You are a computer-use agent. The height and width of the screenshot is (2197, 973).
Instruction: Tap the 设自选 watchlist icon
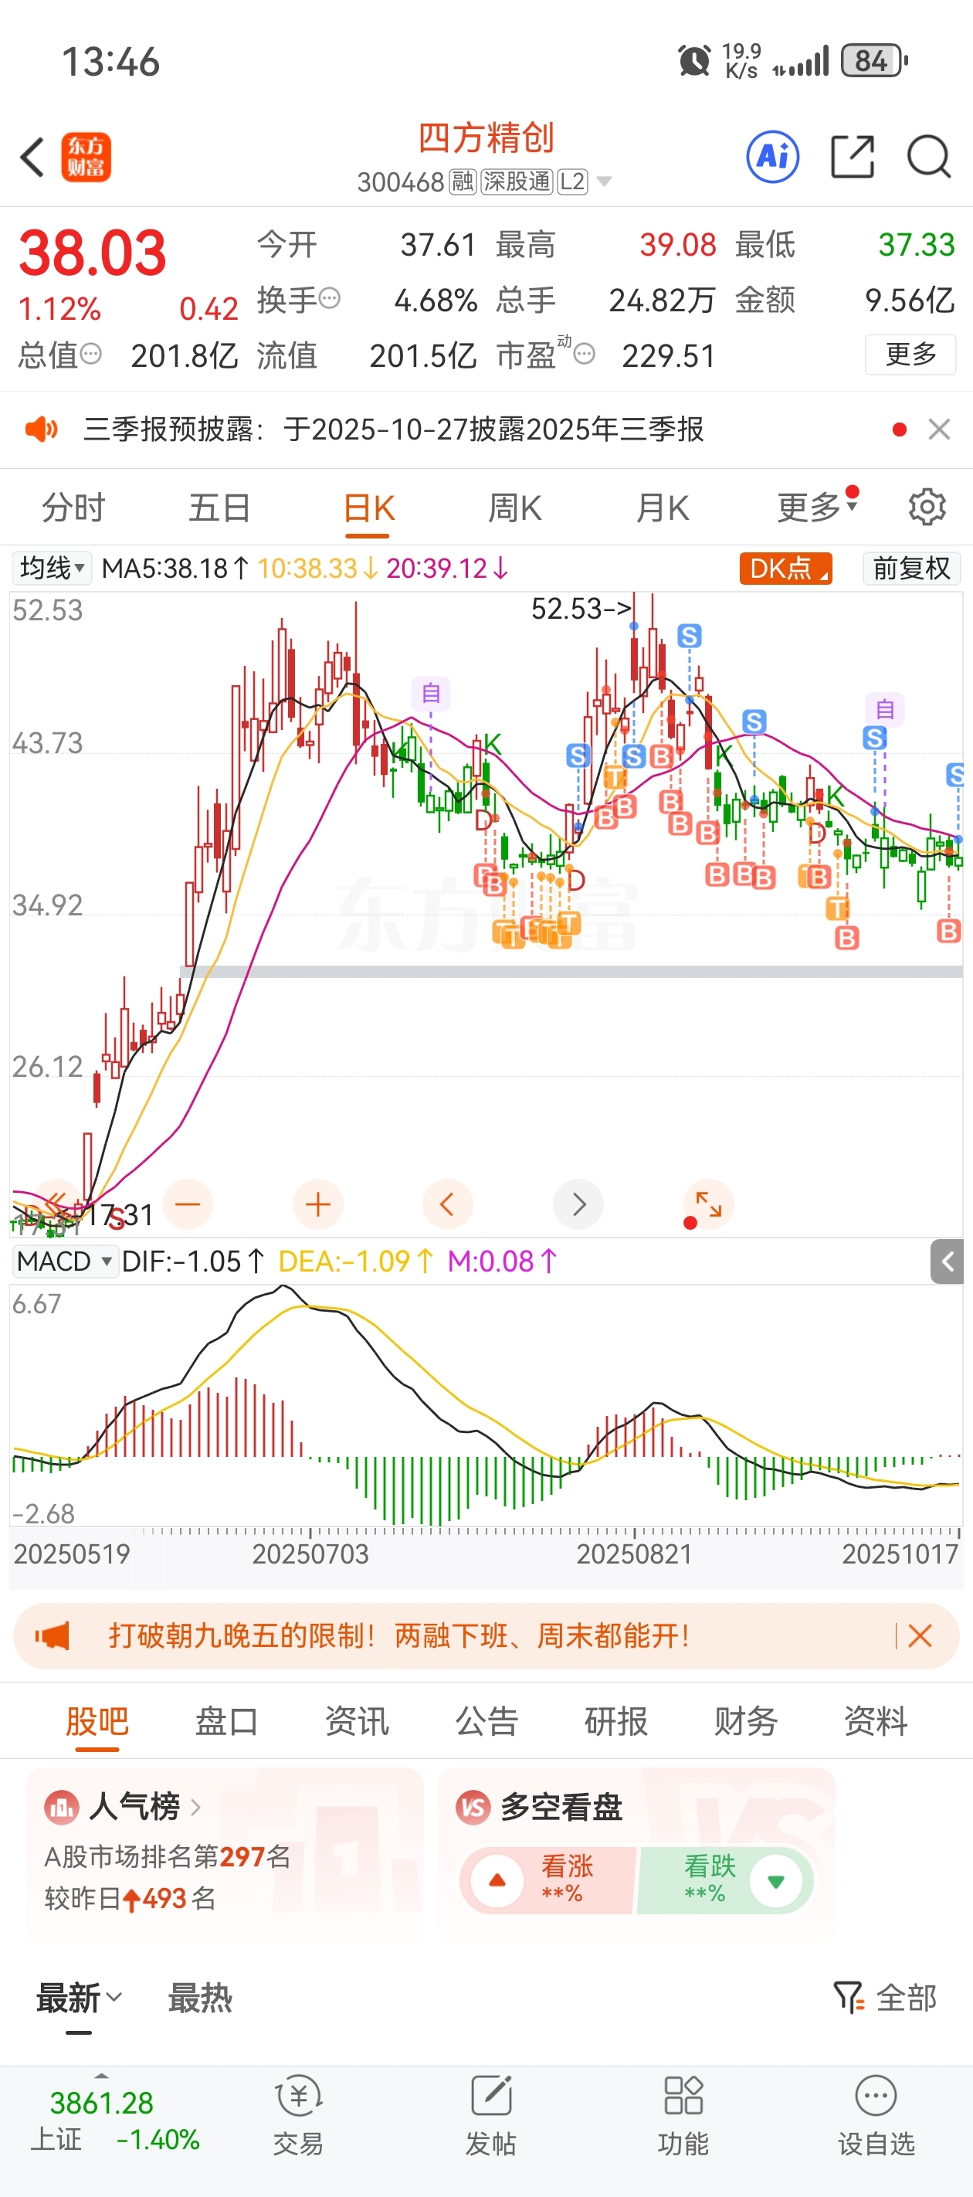(x=876, y=2117)
